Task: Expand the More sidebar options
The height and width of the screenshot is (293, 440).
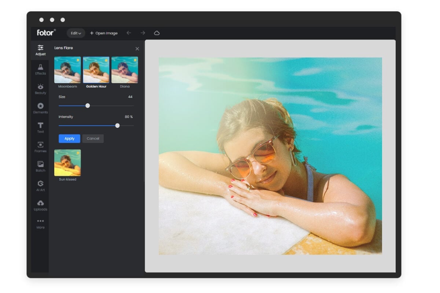Action: (40, 223)
